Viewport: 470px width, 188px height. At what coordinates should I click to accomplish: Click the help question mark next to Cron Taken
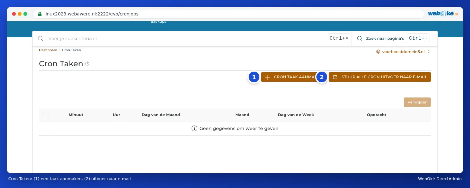click(x=87, y=64)
